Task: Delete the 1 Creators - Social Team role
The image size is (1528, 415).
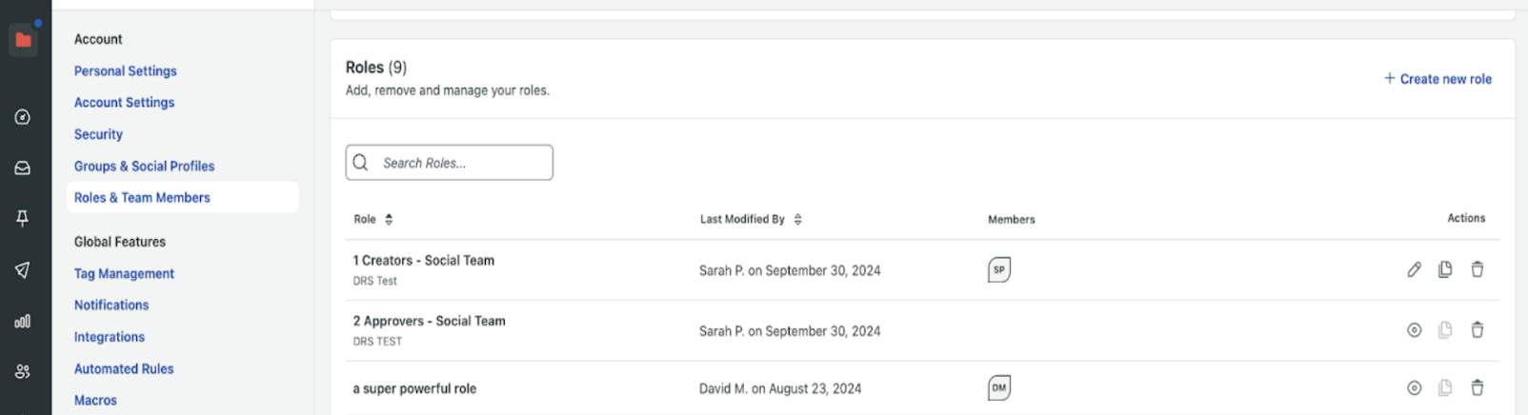Action: (1477, 269)
